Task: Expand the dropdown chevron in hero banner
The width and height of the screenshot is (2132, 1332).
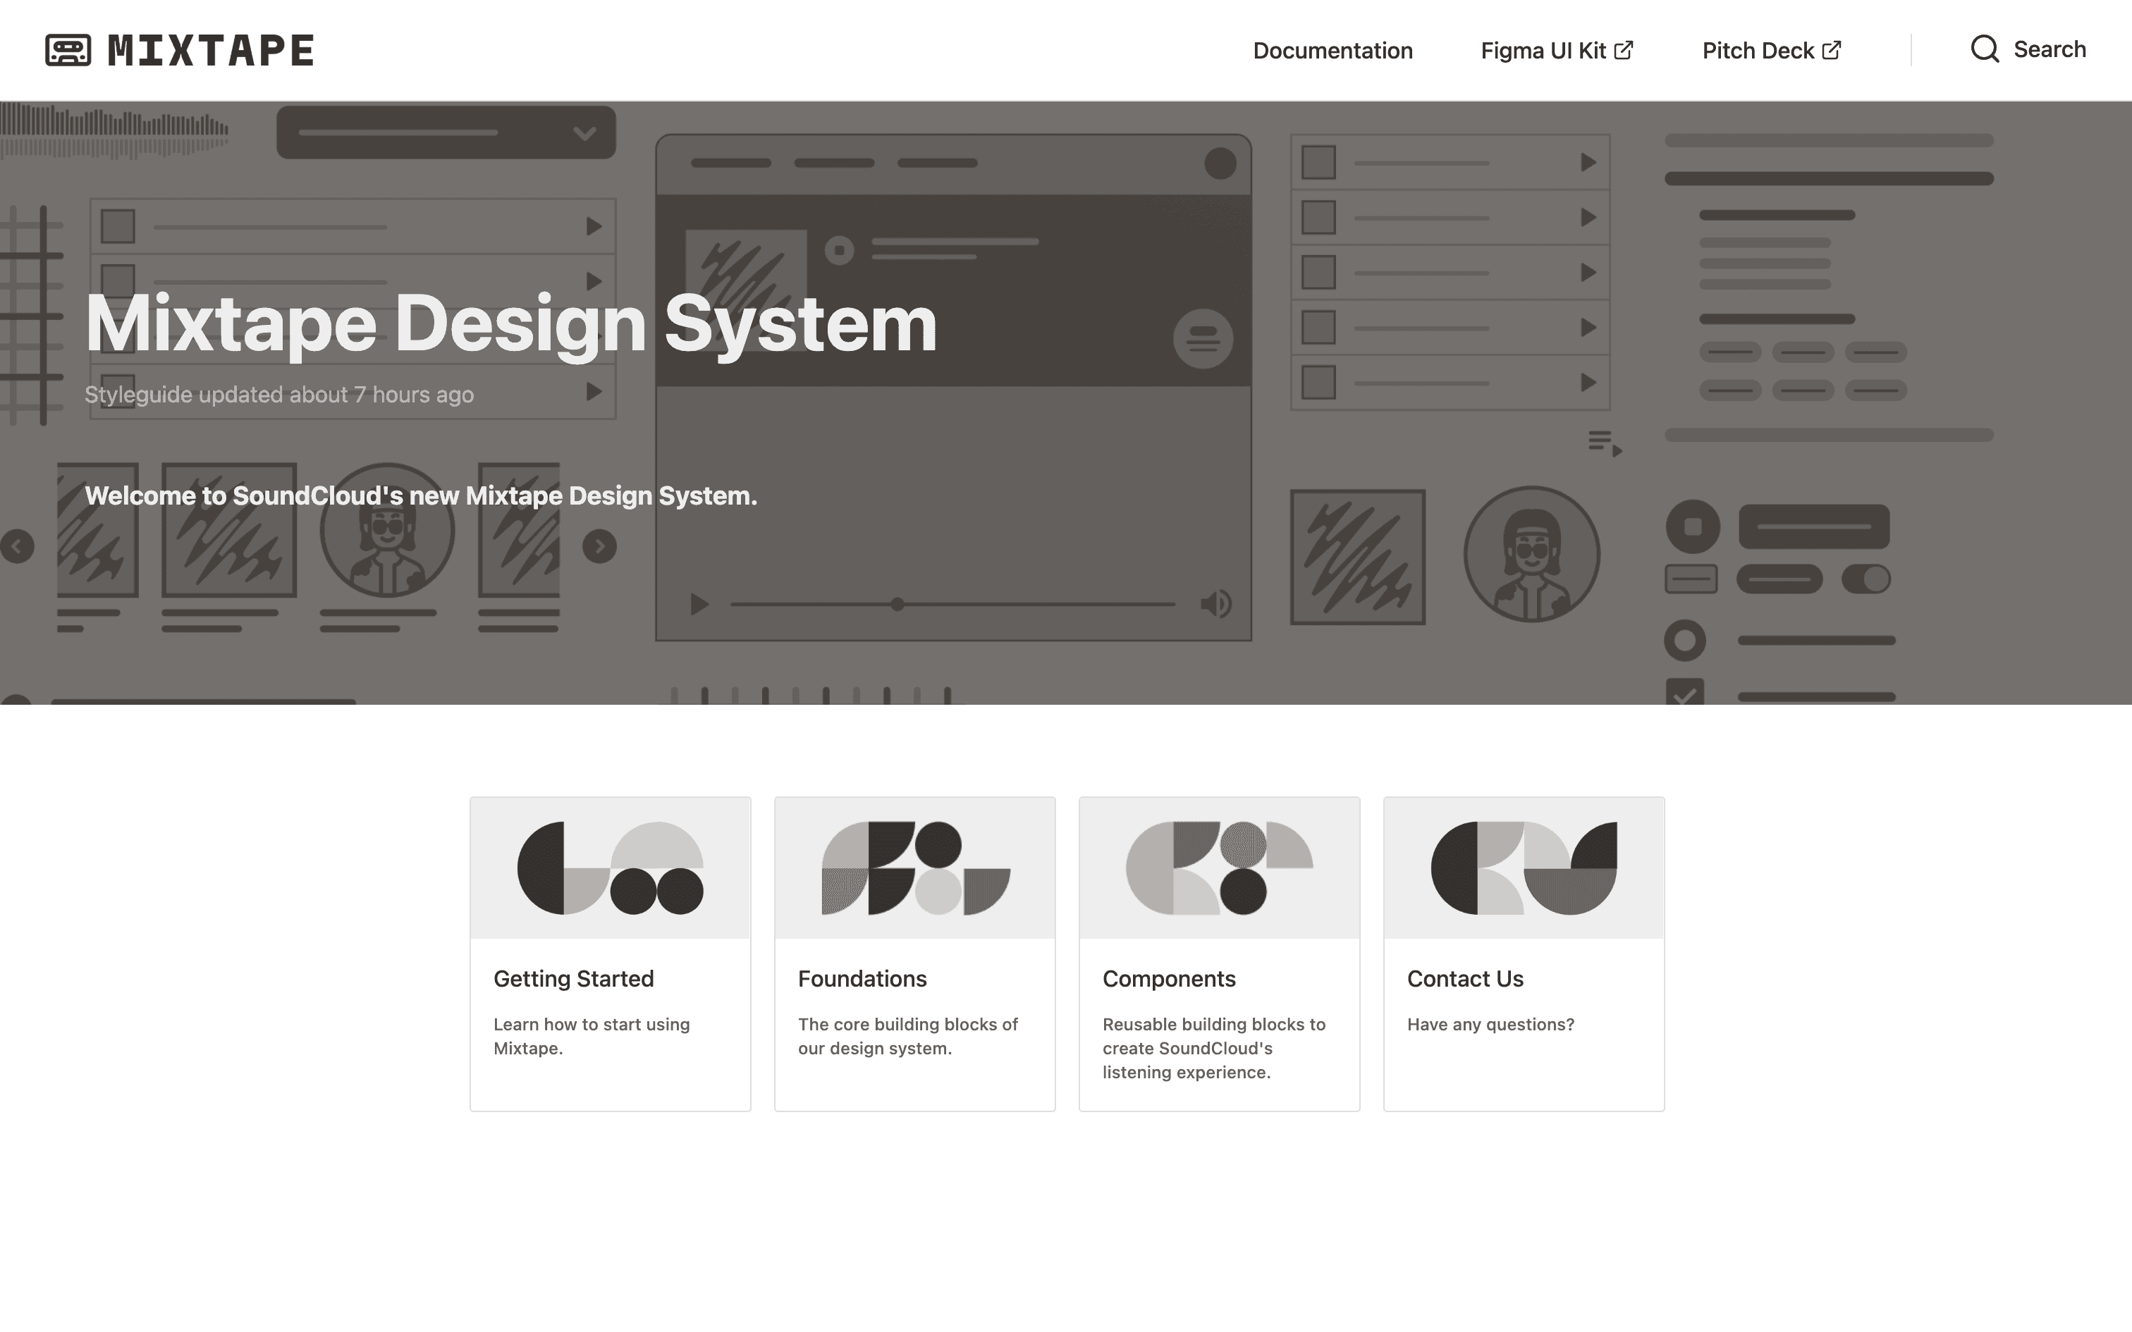Action: tap(584, 133)
